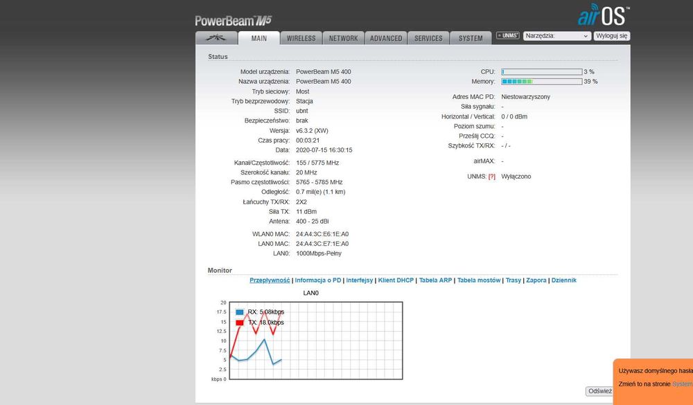Click the Monitor section heading
Image resolution: width=693 pixels, height=405 pixels.
220,270
